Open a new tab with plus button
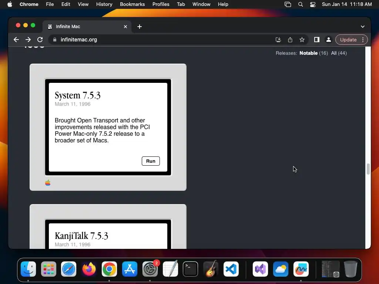 tap(140, 27)
